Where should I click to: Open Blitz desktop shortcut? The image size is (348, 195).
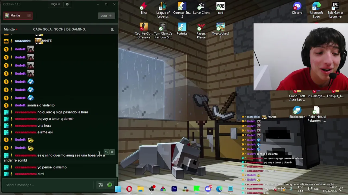click(x=144, y=8)
